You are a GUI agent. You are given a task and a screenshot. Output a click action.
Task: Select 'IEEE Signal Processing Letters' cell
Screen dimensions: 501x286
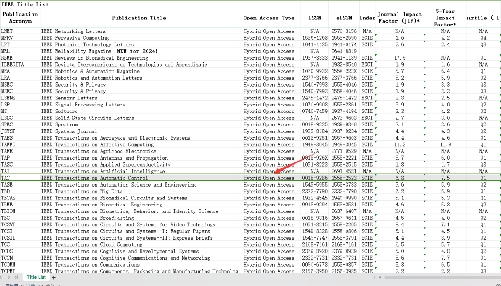(139, 105)
